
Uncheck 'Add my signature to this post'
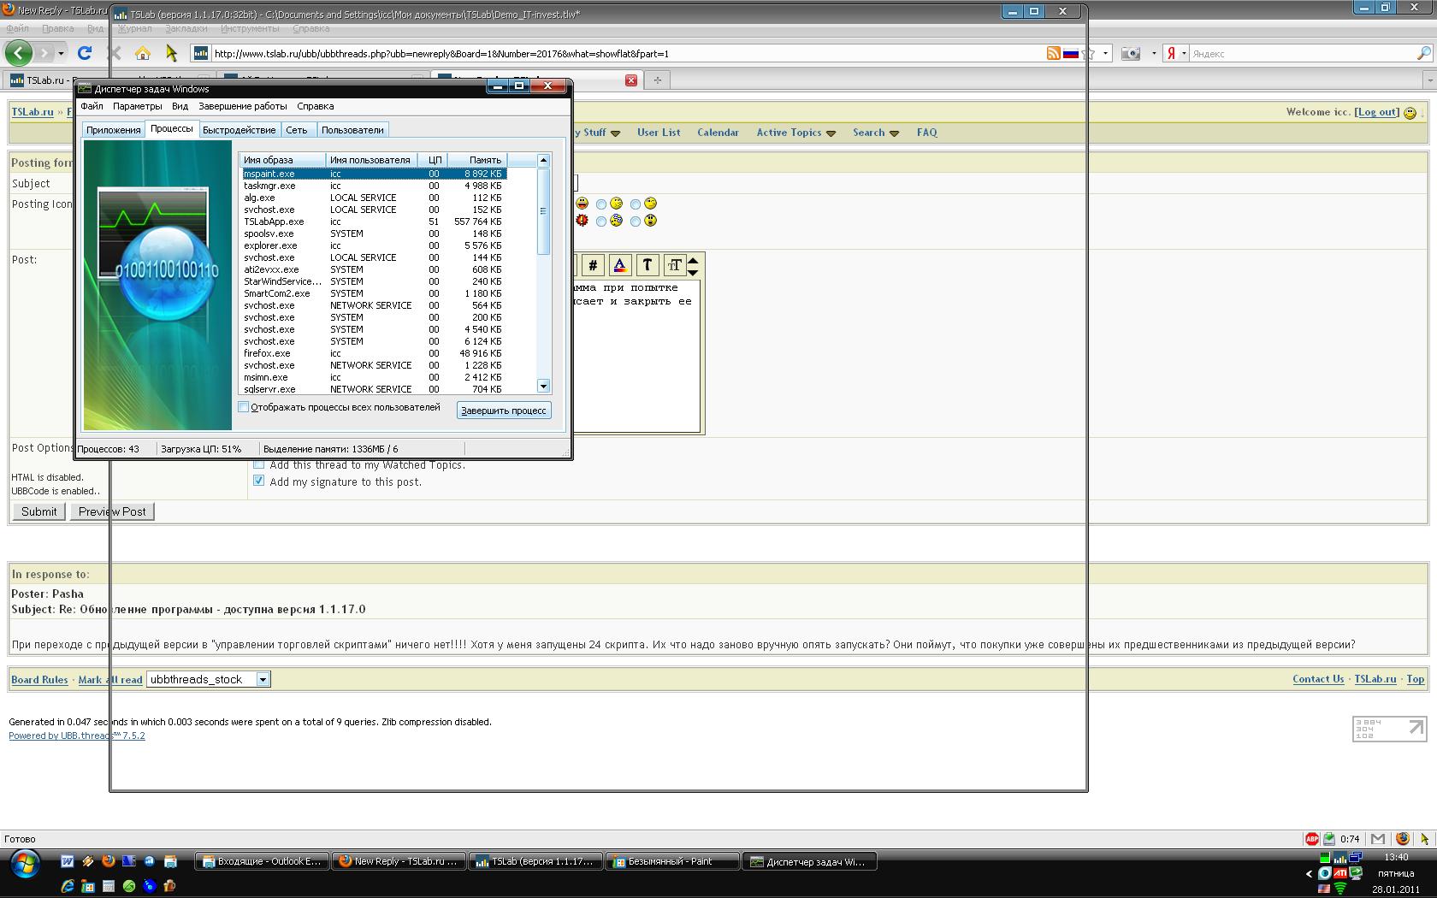coord(259,481)
